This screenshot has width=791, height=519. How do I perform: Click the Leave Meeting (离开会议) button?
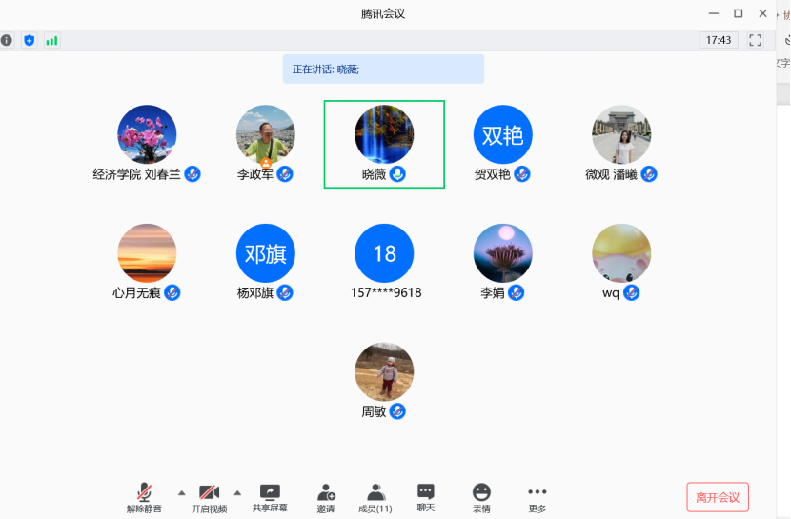[718, 497]
